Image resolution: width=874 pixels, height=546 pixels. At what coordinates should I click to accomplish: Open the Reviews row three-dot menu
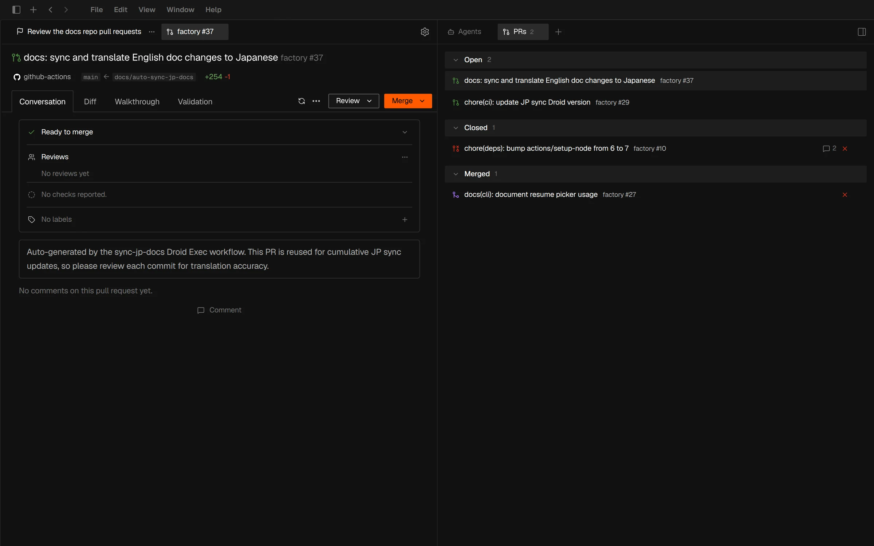[x=405, y=157]
